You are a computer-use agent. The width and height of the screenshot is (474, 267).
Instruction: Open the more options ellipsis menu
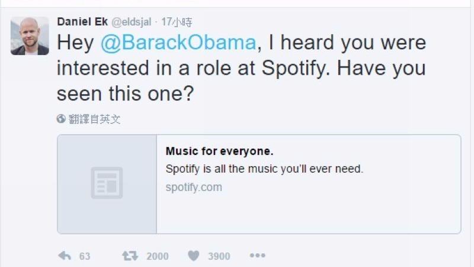(x=257, y=256)
